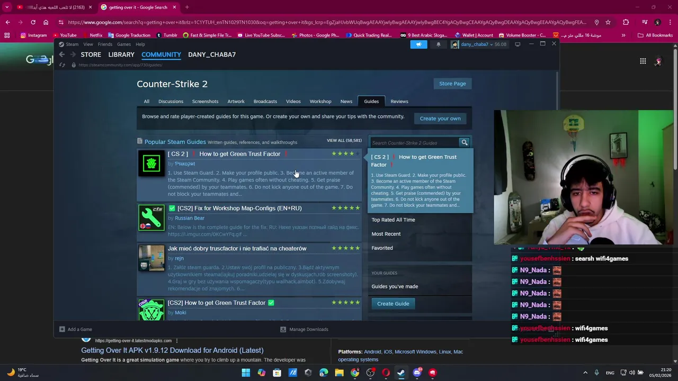Viewport: 678px width, 381px height.
Task: Open Discord from the taskbar
Action: point(417,373)
